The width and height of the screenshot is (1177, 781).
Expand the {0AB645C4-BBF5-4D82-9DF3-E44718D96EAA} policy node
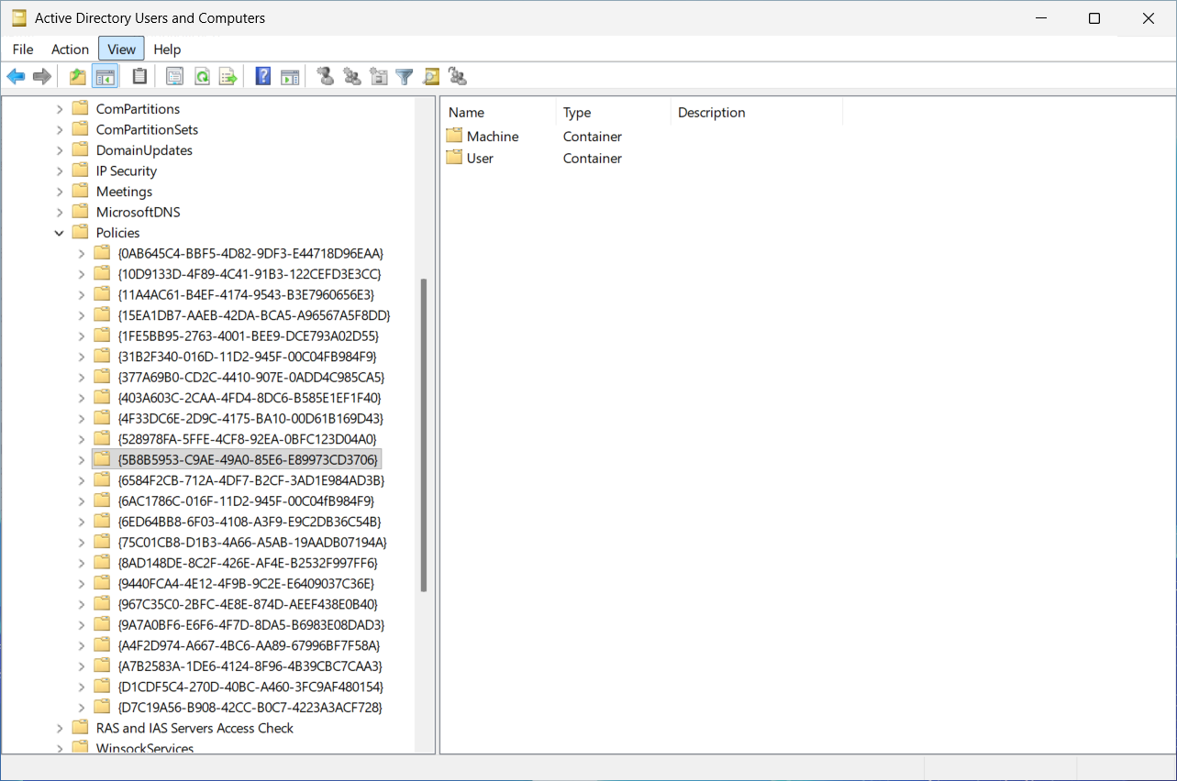coord(82,253)
